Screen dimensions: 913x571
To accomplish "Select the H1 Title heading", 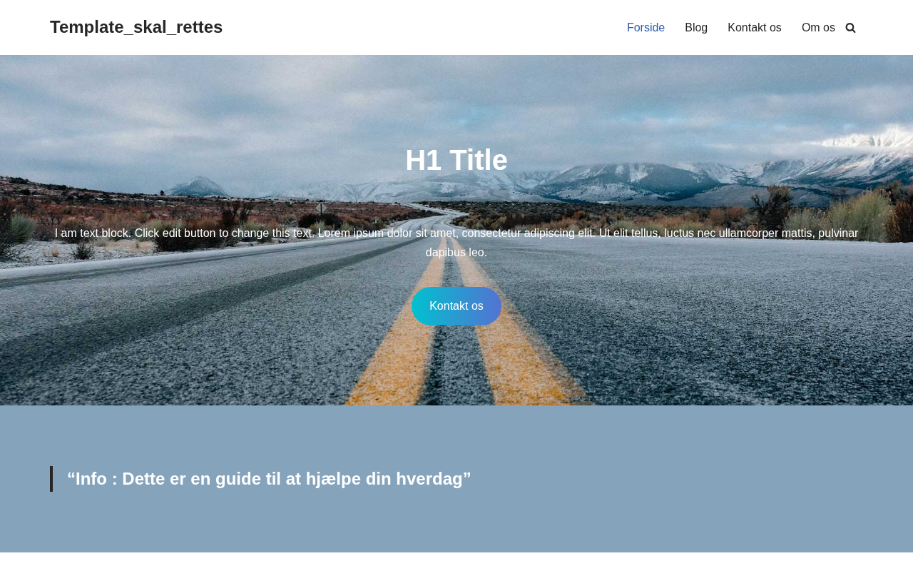I will 456,160.
